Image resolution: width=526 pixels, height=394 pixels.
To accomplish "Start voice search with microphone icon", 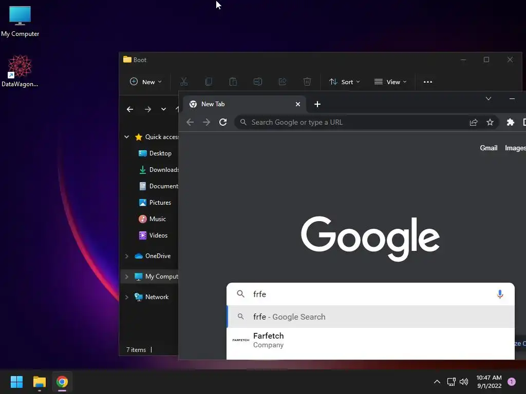I will (x=500, y=294).
